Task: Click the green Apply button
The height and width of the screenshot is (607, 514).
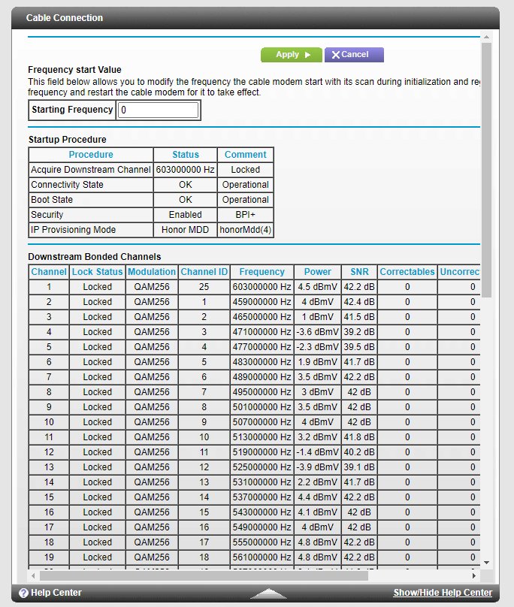Action: (x=291, y=55)
